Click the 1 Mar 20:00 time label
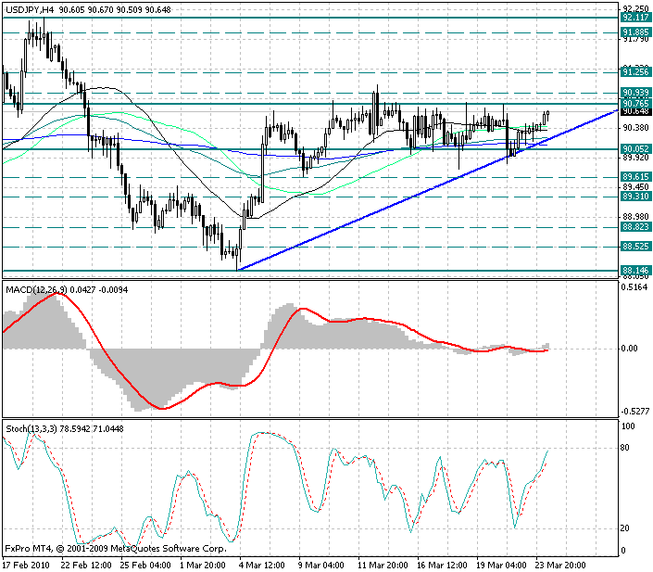This screenshot has width=653, height=572. click(203, 566)
